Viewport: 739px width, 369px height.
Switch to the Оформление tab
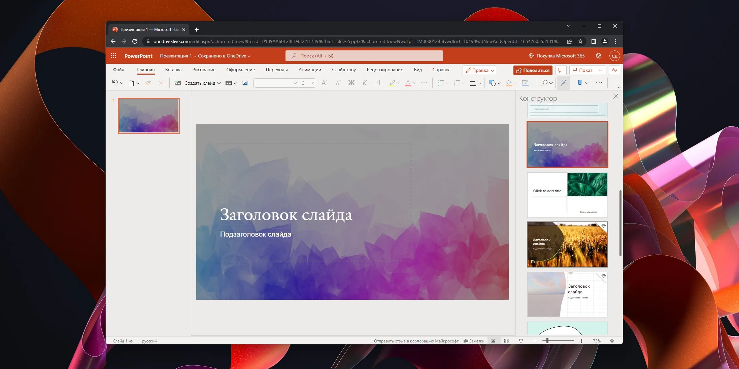[240, 70]
